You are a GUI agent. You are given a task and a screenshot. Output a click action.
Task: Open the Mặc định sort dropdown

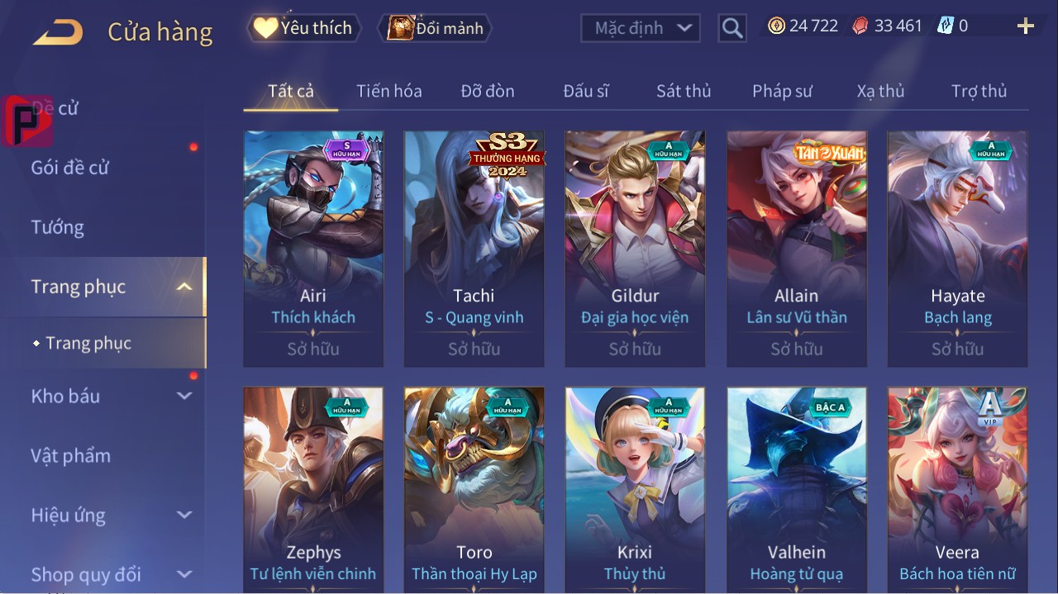pos(641,28)
